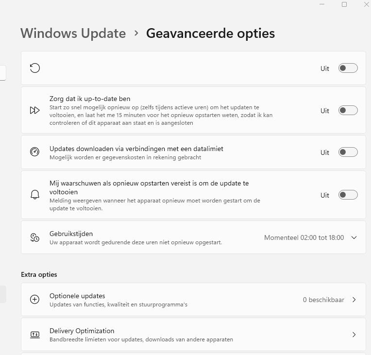Expand the Gebruikstijden chevron
This screenshot has height=355, width=371.
click(354, 237)
